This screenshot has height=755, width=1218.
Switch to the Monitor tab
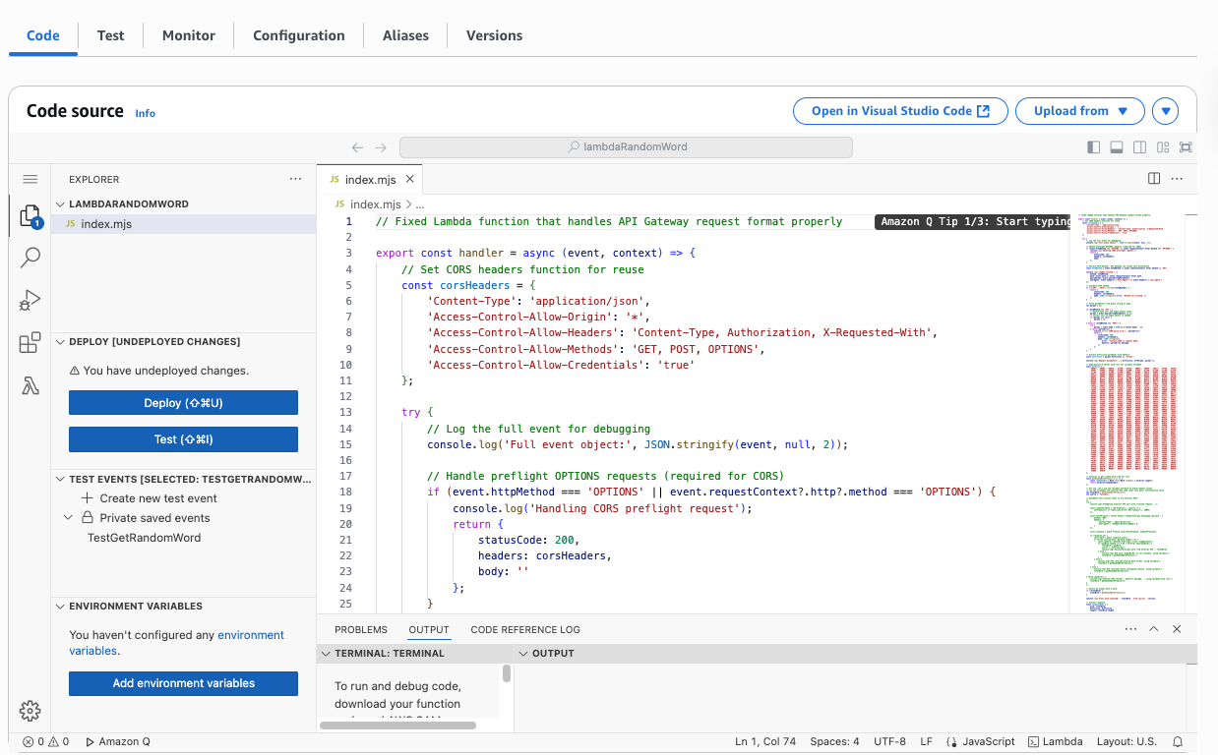point(188,35)
